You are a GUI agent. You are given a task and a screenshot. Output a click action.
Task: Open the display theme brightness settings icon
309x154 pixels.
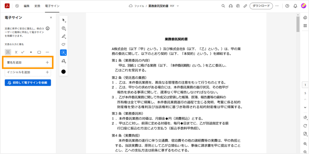coord(305,117)
